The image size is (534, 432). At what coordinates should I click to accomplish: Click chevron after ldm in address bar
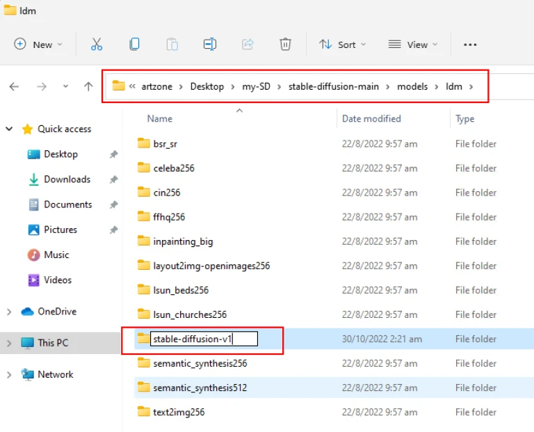click(x=471, y=87)
